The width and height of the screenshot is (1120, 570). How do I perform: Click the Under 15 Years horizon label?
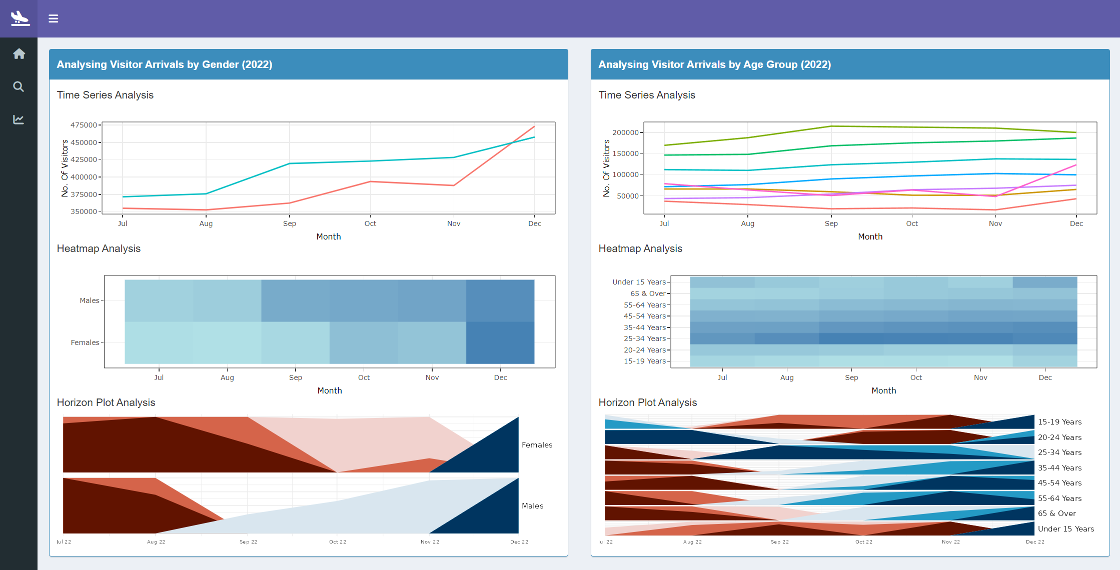tap(1065, 529)
